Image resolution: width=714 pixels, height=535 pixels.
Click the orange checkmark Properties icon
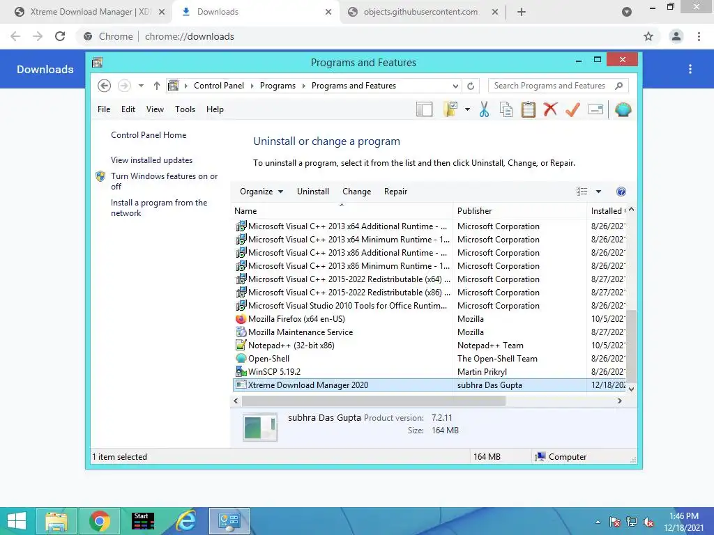[x=572, y=109]
